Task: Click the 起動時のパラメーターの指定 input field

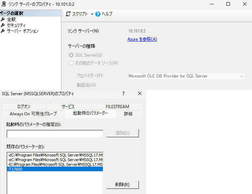Action: 55,134
